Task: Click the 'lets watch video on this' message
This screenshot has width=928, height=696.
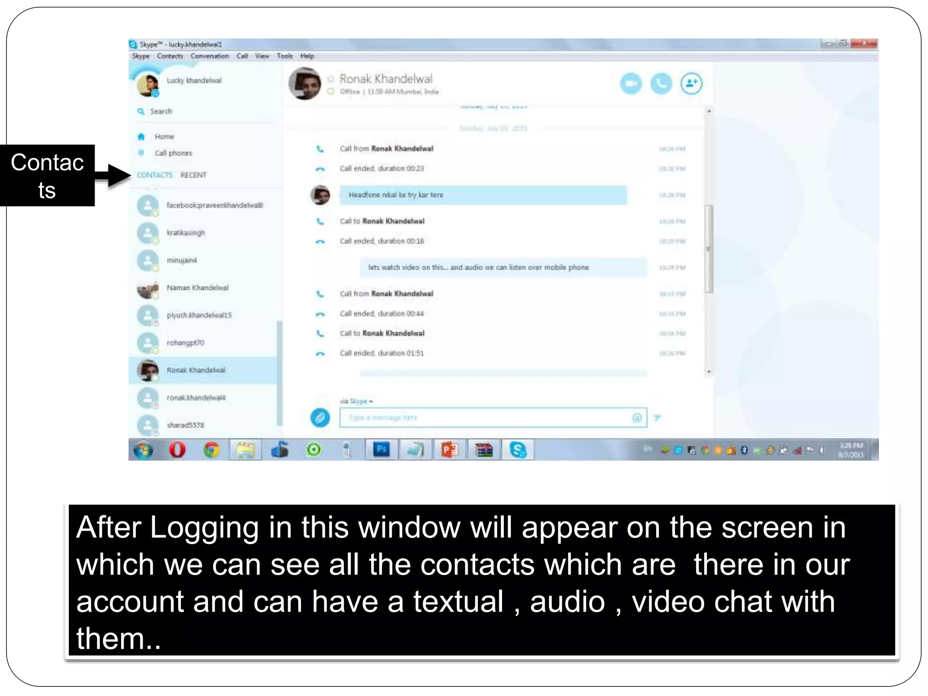Action: click(503, 267)
